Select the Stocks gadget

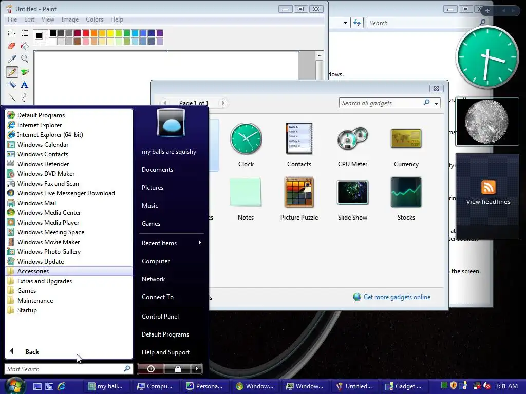coord(406,199)
